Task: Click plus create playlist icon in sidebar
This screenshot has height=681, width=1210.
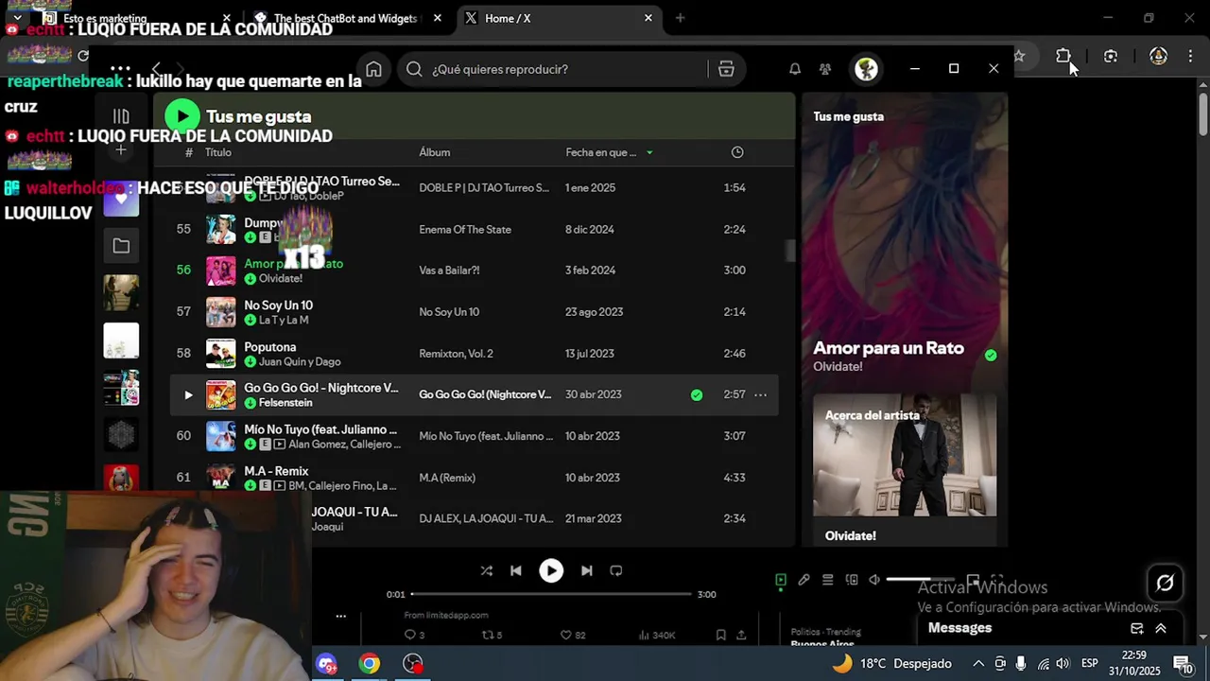Action: click(121, 150)
